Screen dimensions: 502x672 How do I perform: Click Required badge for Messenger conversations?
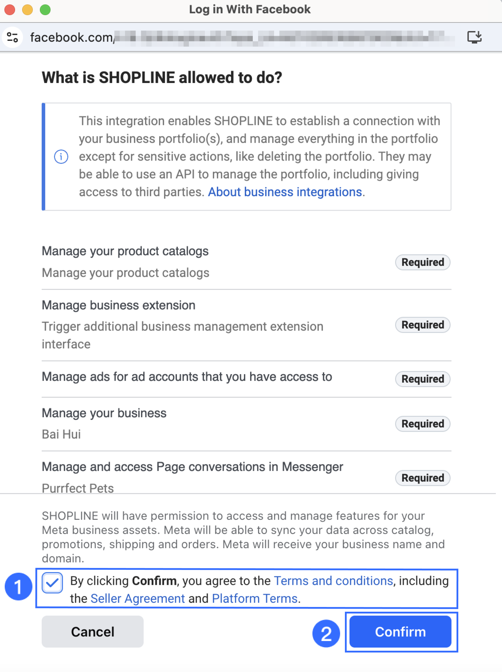click(423, 478)
